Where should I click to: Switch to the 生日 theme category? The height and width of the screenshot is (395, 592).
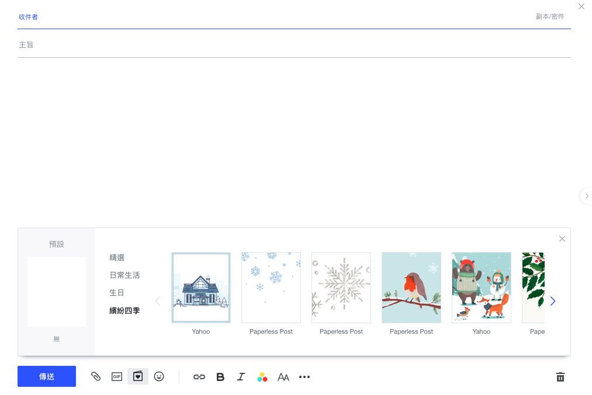116,292
